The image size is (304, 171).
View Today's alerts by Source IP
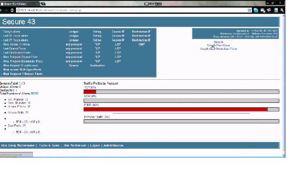(x=118, y=32)
